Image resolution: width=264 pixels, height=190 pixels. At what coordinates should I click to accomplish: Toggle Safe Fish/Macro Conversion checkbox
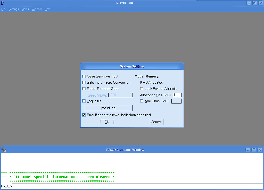84,83
